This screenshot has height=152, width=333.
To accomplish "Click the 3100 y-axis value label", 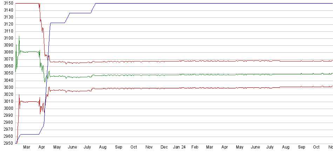I will coord(7,38).
